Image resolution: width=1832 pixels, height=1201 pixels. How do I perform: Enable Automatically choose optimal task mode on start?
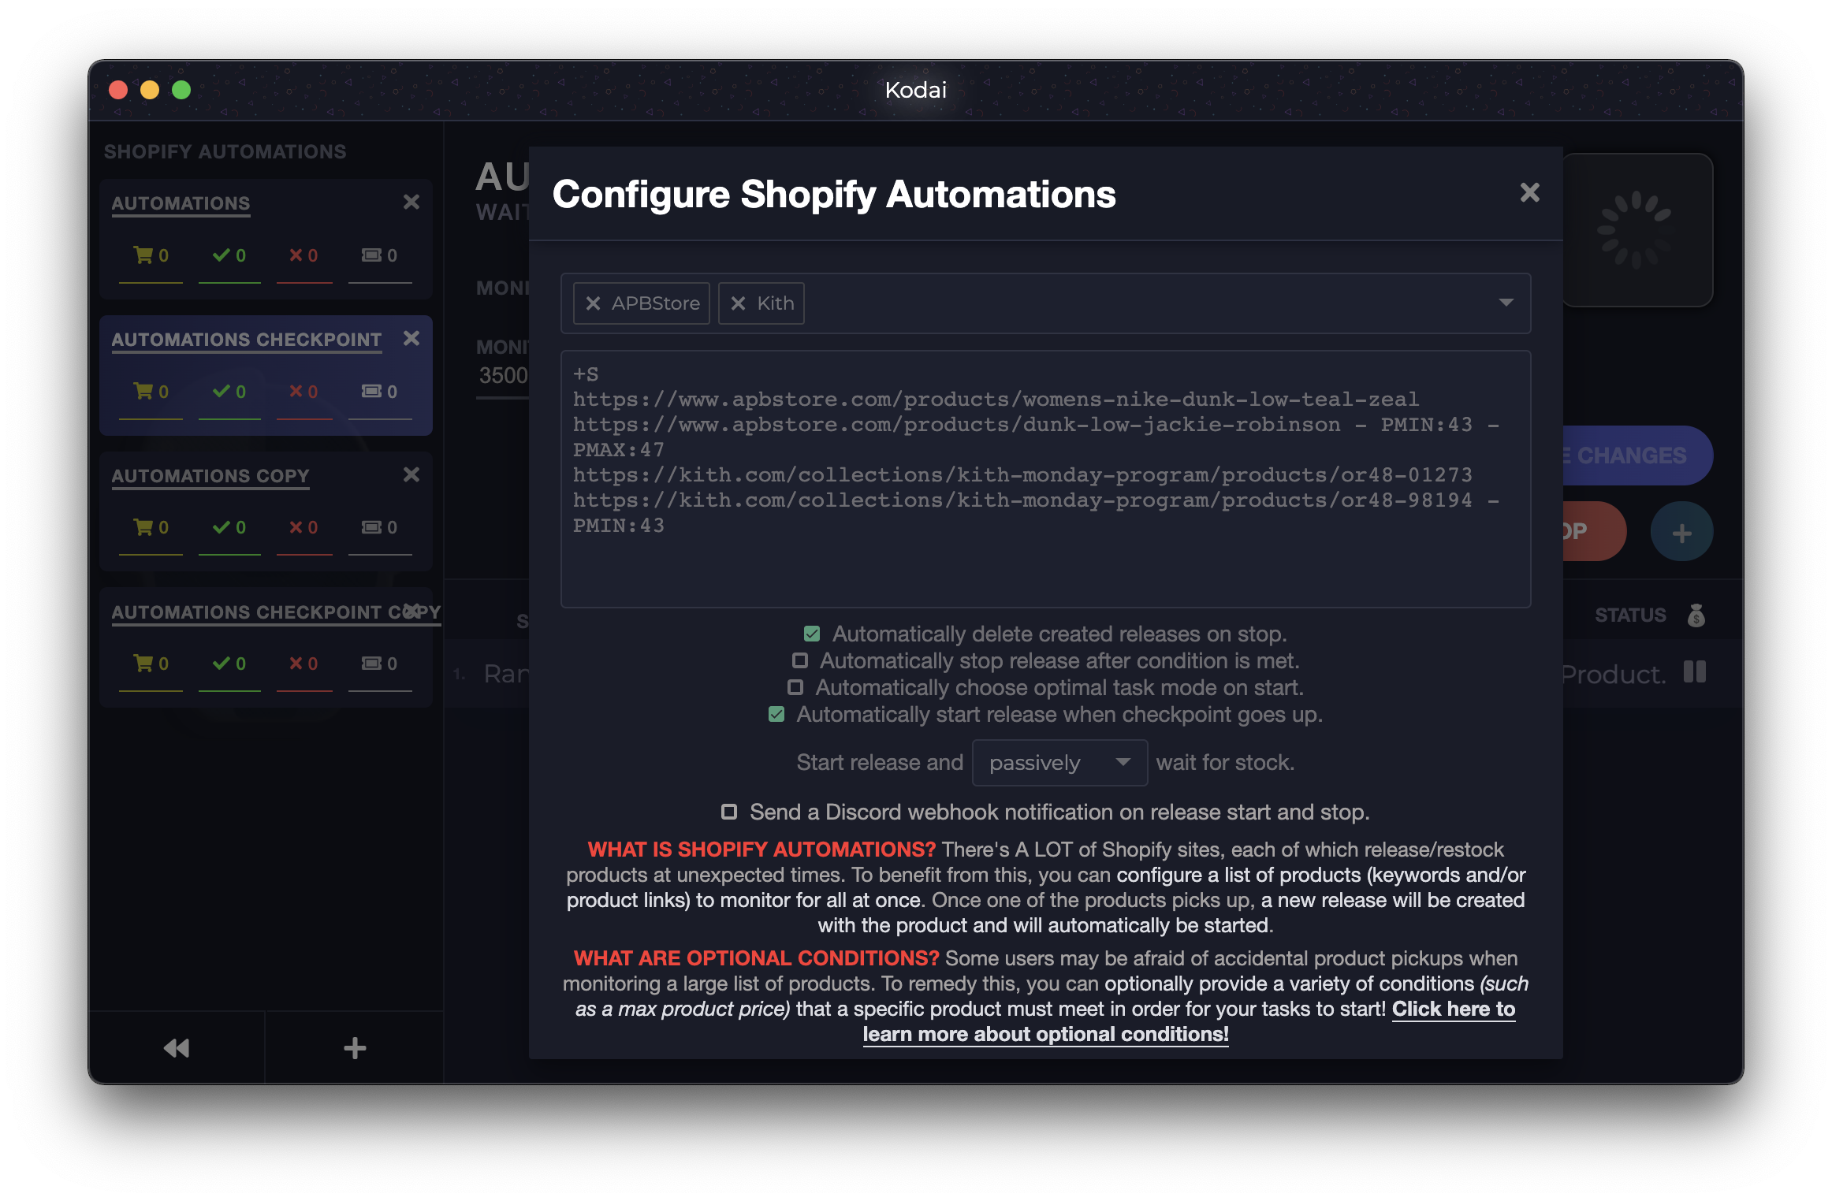795,687
